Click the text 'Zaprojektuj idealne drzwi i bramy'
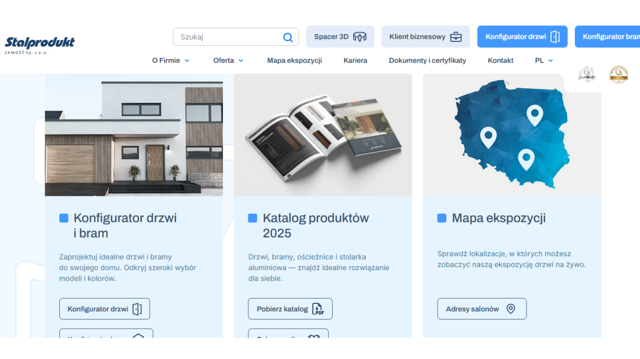Screen dimensions: 640x359 (116, 257)
